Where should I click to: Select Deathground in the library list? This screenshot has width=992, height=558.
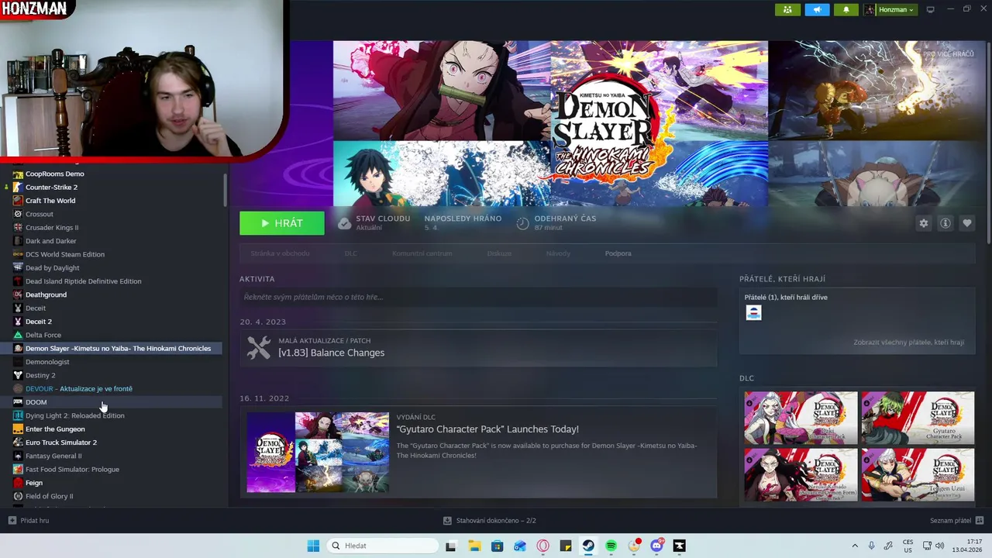(x=46, y=294)
